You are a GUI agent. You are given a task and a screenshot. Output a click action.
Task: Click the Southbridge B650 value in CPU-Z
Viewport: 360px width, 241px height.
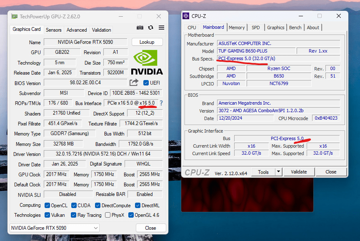point(279,76)
